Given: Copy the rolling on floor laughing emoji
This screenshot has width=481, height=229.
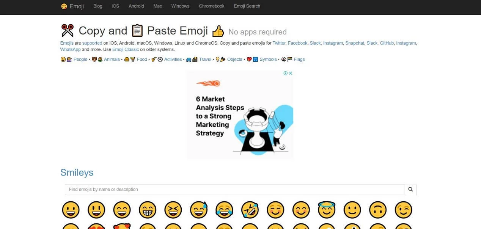Looking at the screenshot, I should [250, 210].
